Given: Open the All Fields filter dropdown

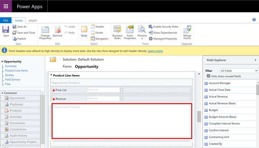Looking at the screenshot, I should click(239, 71).
